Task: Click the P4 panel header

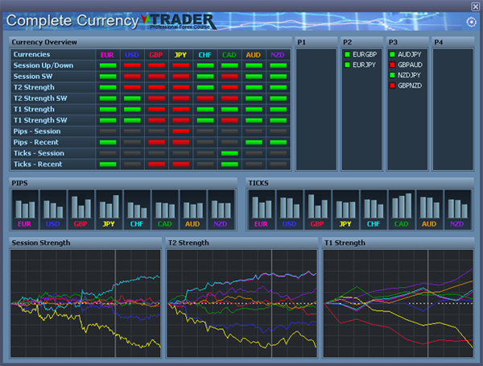Action: click(x=452, y=42)
